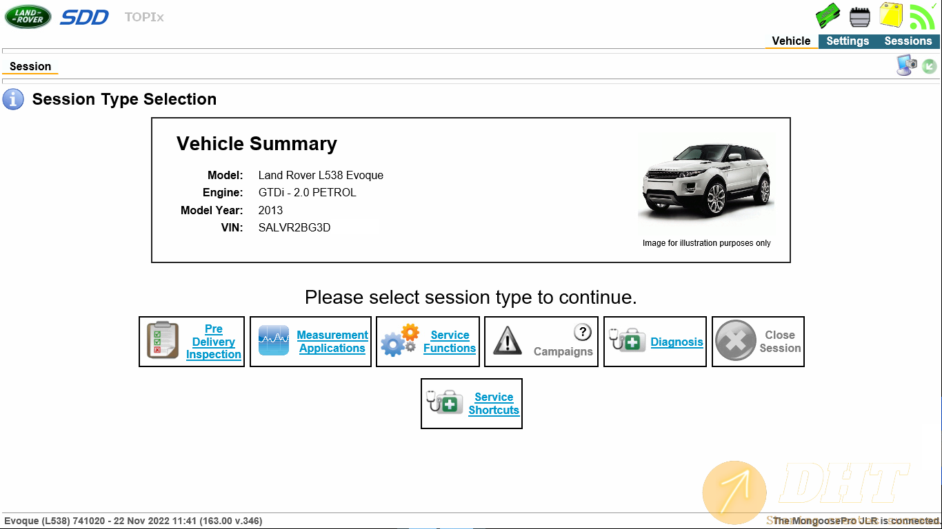The image size is (942, 529).
Task: Click the engine text GTDi - 2.0 PETROL
Action: (308, 192)
